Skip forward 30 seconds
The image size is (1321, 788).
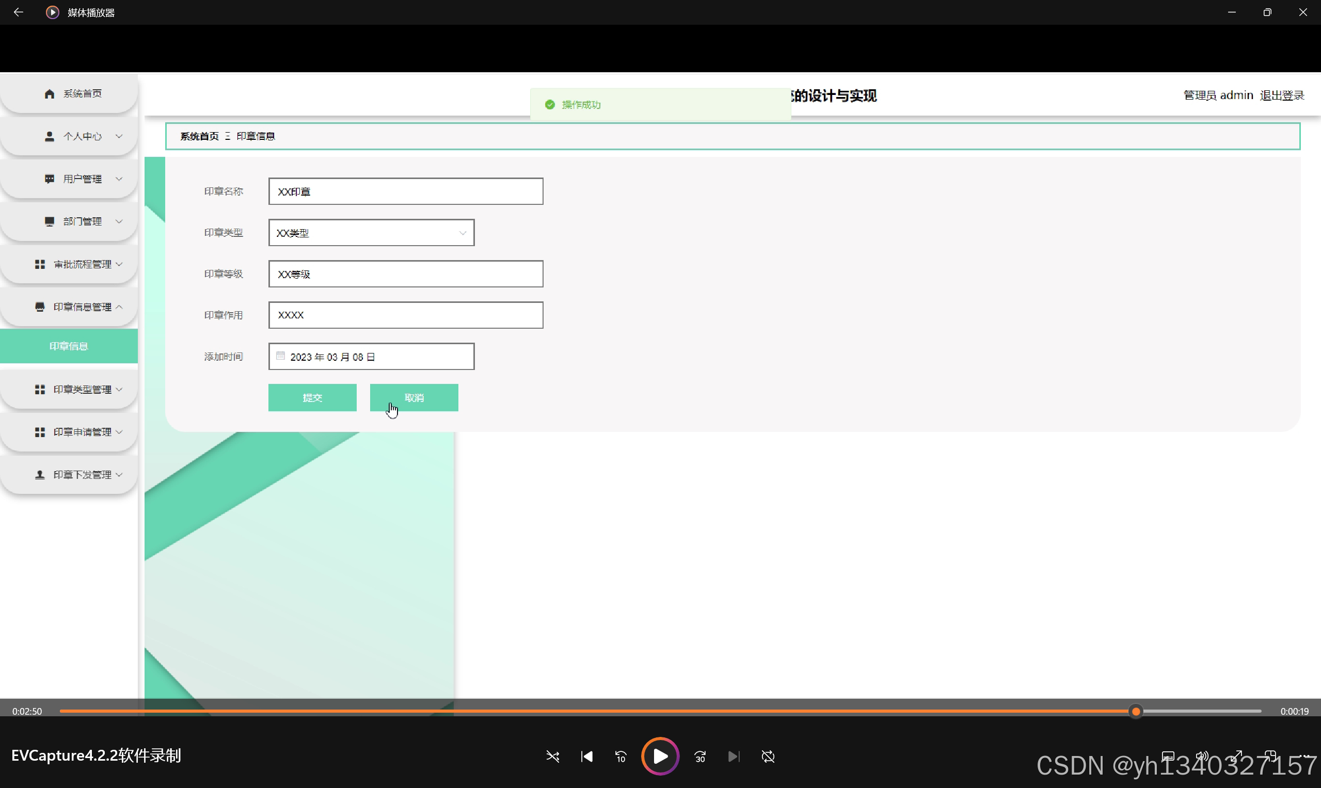pyautogui.click(x=700, y=756)
